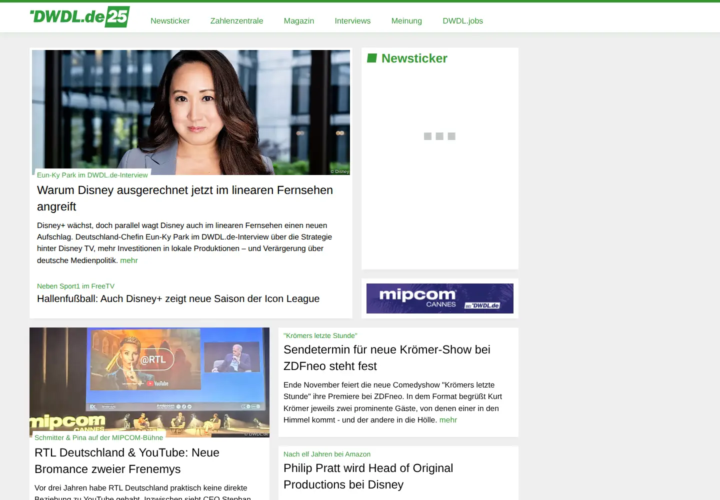Open the Magazin navigation item

299,20
